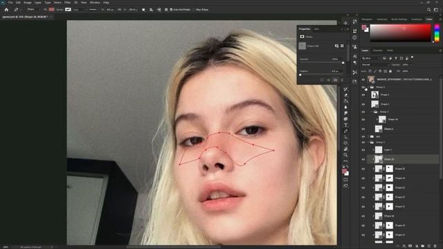The image size is (443, 249).
Task: Click the Stroke swatch in options bar
Action: coord(68,10)
